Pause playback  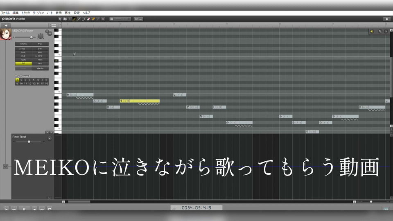[x=24, y=209]
